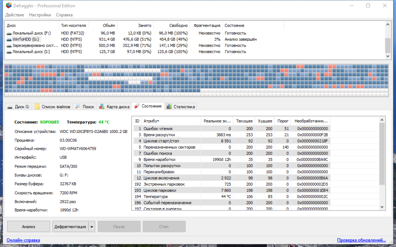Viewport: 396px width, 247px height.
Task: Click the Необработанно... column header
Action: coord(311,121)
